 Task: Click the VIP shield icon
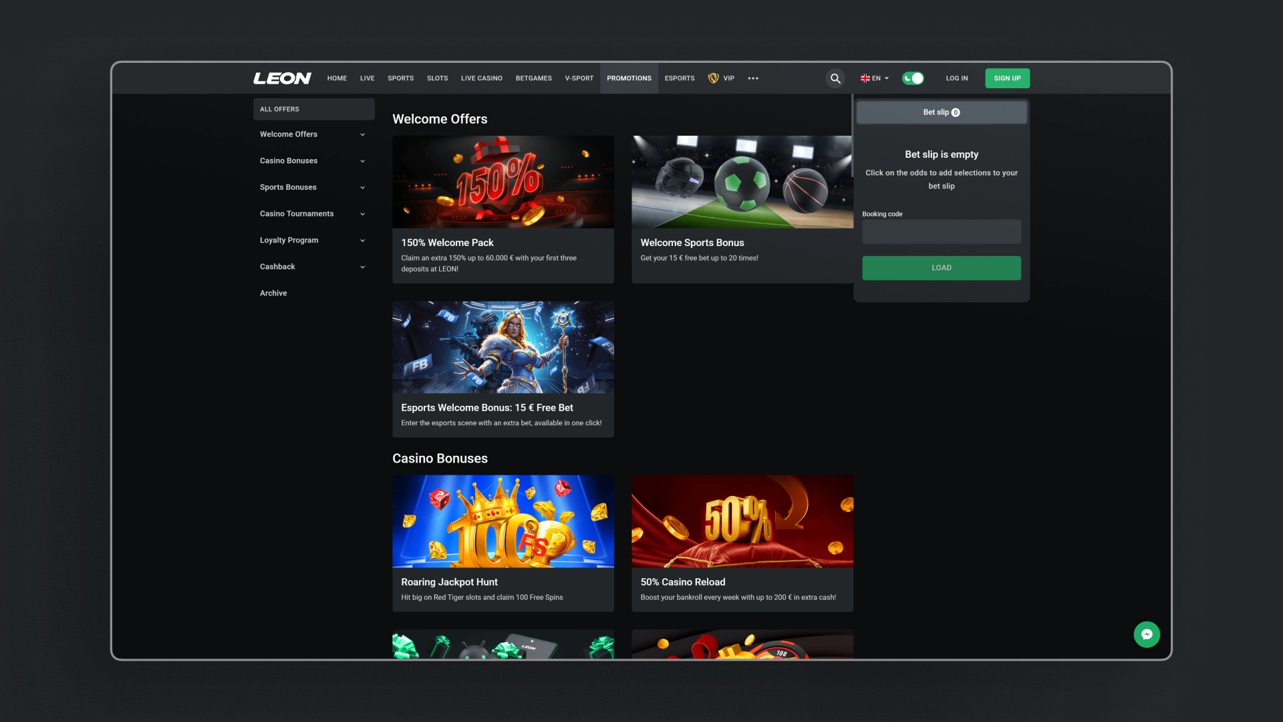tap(713, 78)
